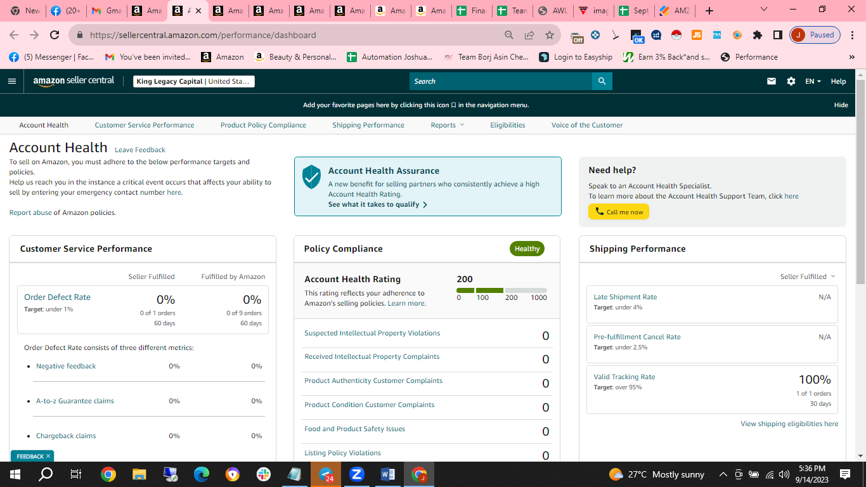866x487 pixels.
Task: Close the Feedback tab with its X
Action: [48, 456]
